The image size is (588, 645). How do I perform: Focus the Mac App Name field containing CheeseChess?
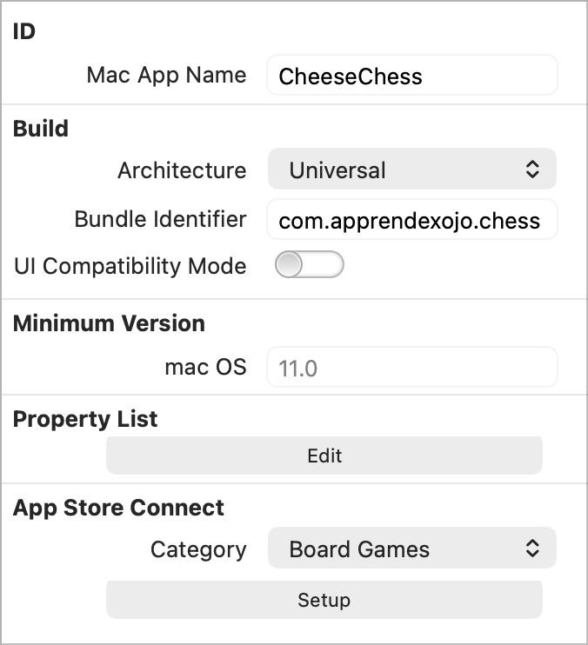411,76
